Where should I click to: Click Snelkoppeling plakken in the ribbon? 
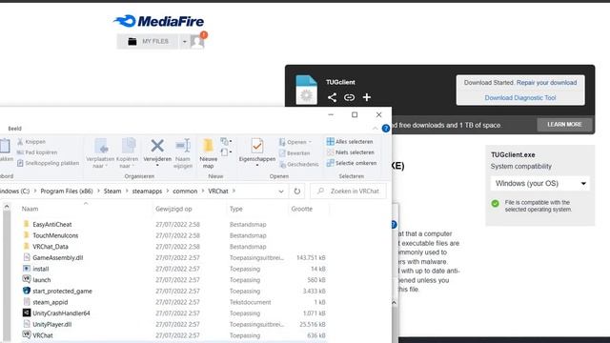(49, 163)
